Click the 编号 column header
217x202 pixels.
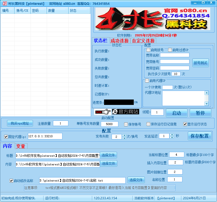[x=8, y=11]
